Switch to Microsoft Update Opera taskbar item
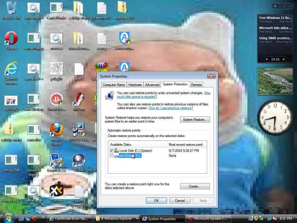 (209, 219)
